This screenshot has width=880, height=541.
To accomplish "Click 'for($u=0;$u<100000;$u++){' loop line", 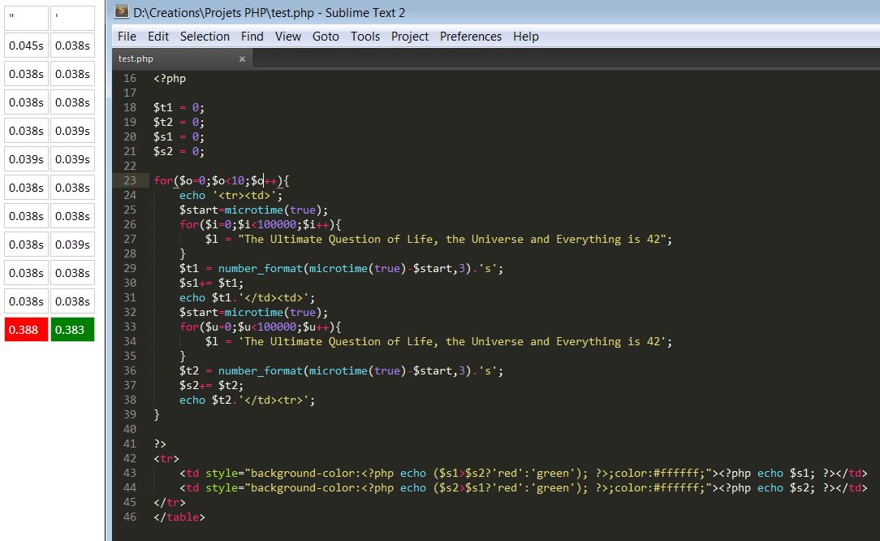I will click(261, 327).
